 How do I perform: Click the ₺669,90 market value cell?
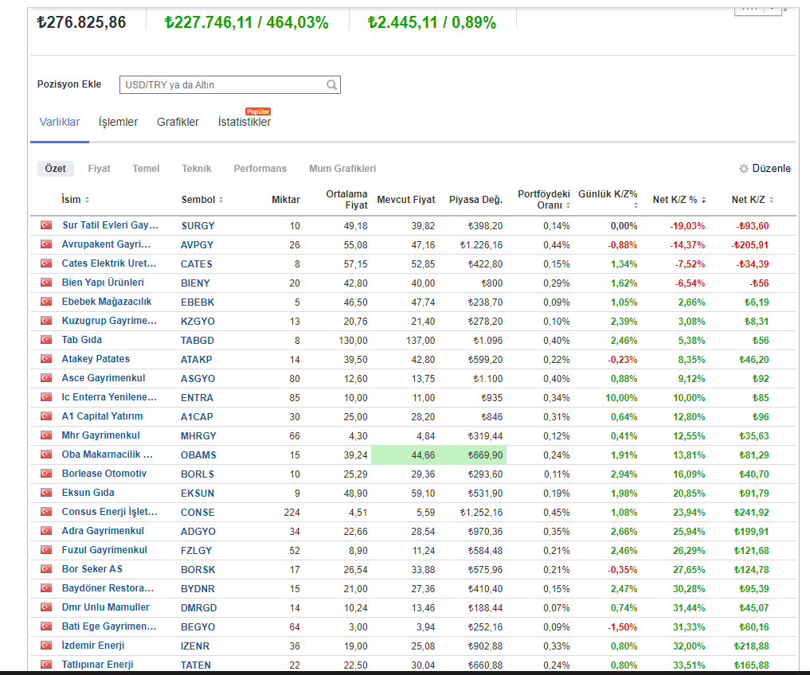click(x=472, y=455)
